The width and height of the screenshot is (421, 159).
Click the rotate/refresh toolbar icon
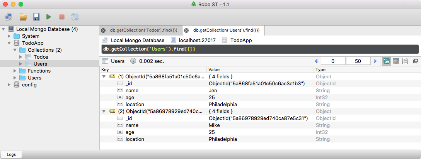(75, 17)
